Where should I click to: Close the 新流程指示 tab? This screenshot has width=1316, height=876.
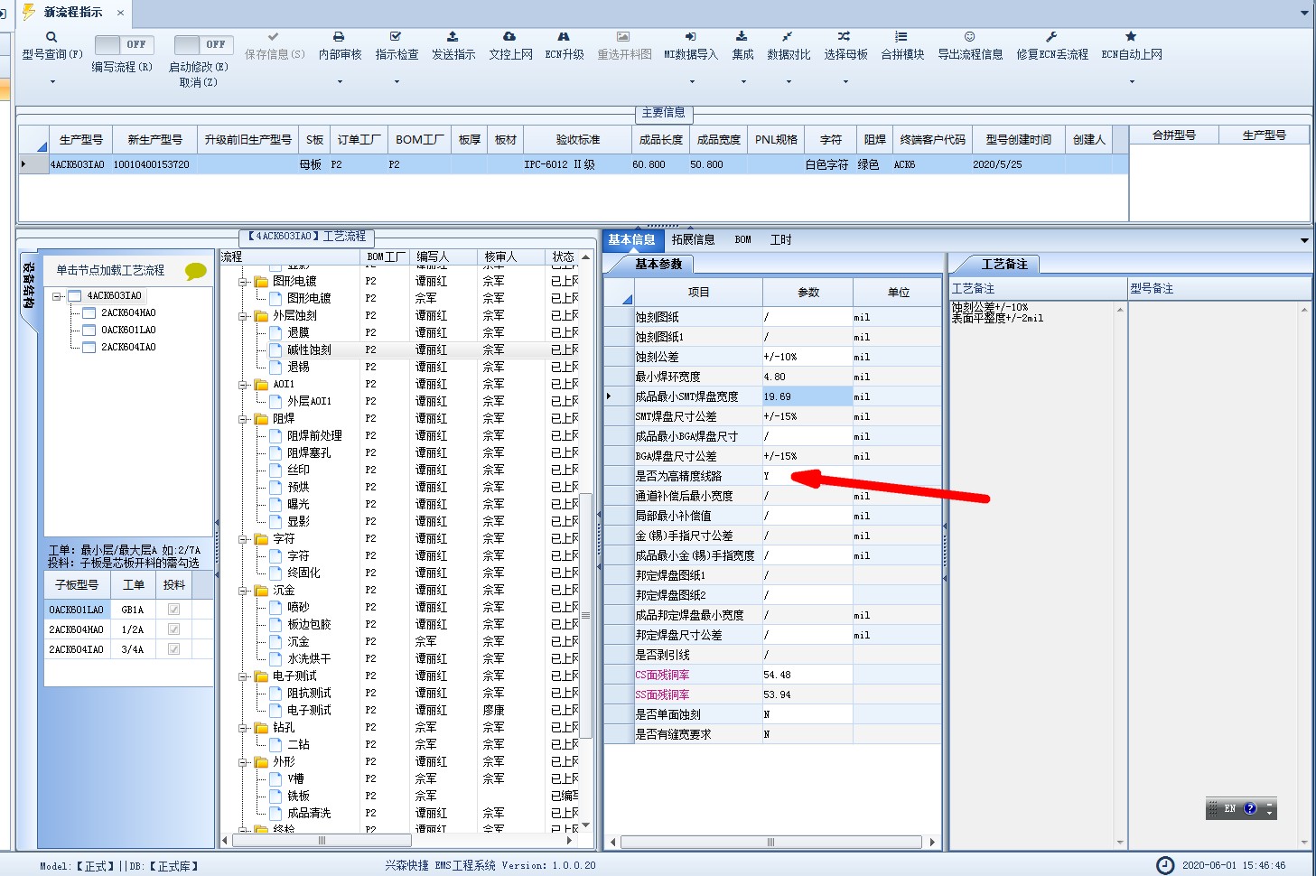point(120,13)
